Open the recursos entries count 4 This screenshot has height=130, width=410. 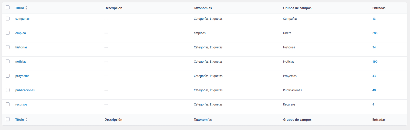pyautogui.click(x=373, y=104)
